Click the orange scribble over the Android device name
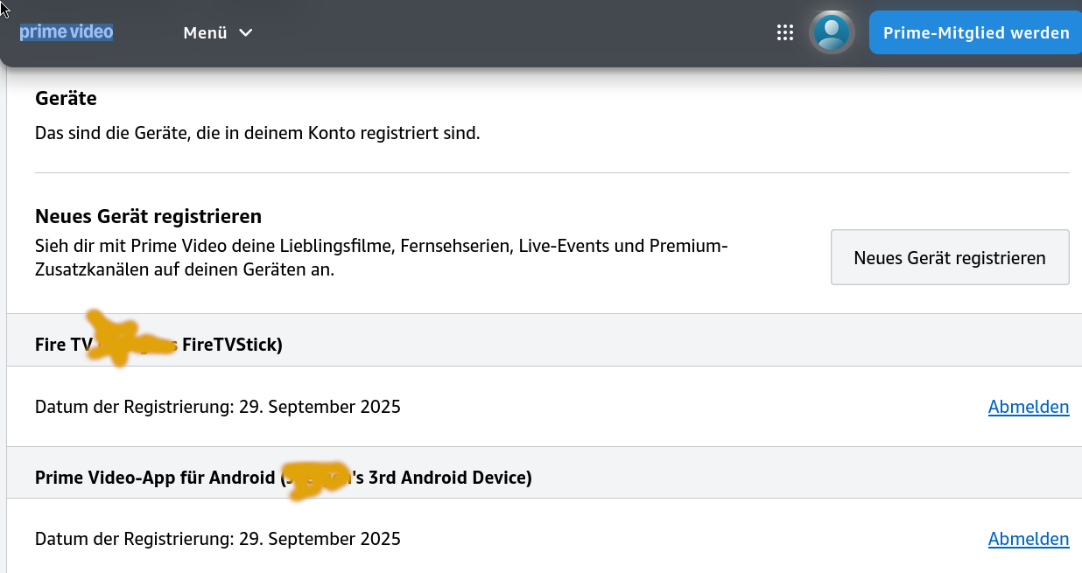 click(x=317, y=479)
